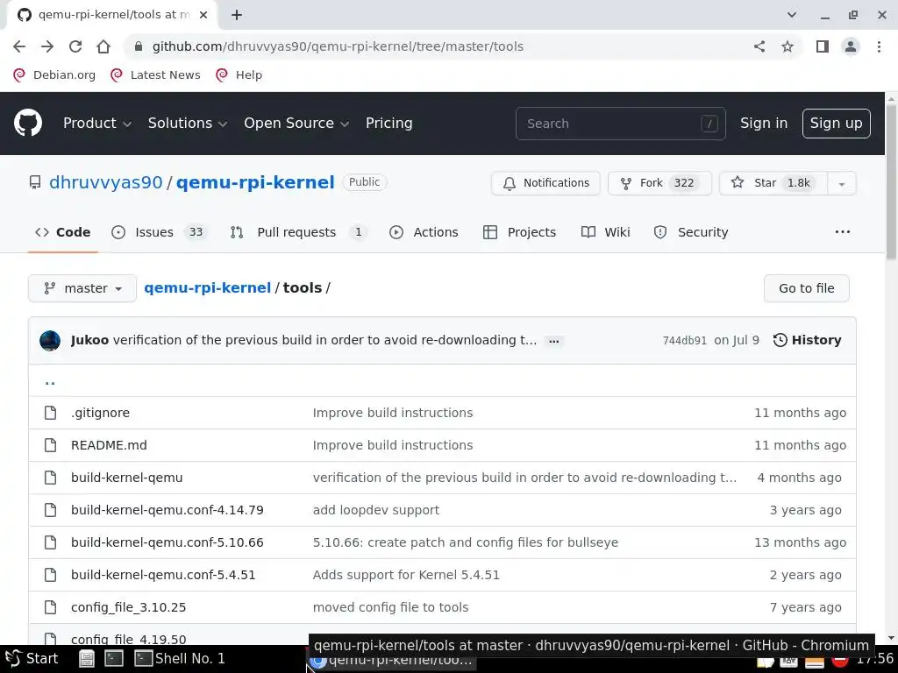Open the Start menu

pyautogui.click(x=32, y=659)
